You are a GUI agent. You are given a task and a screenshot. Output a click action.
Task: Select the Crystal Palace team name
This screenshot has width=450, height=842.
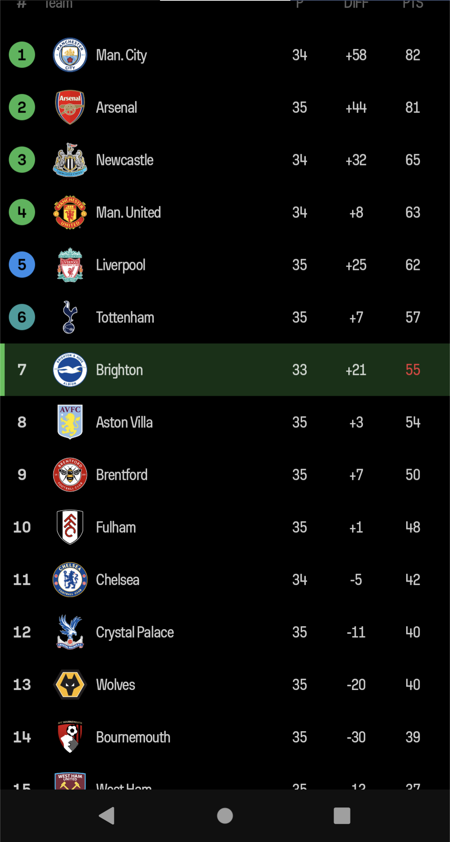(x=135, y=632)
